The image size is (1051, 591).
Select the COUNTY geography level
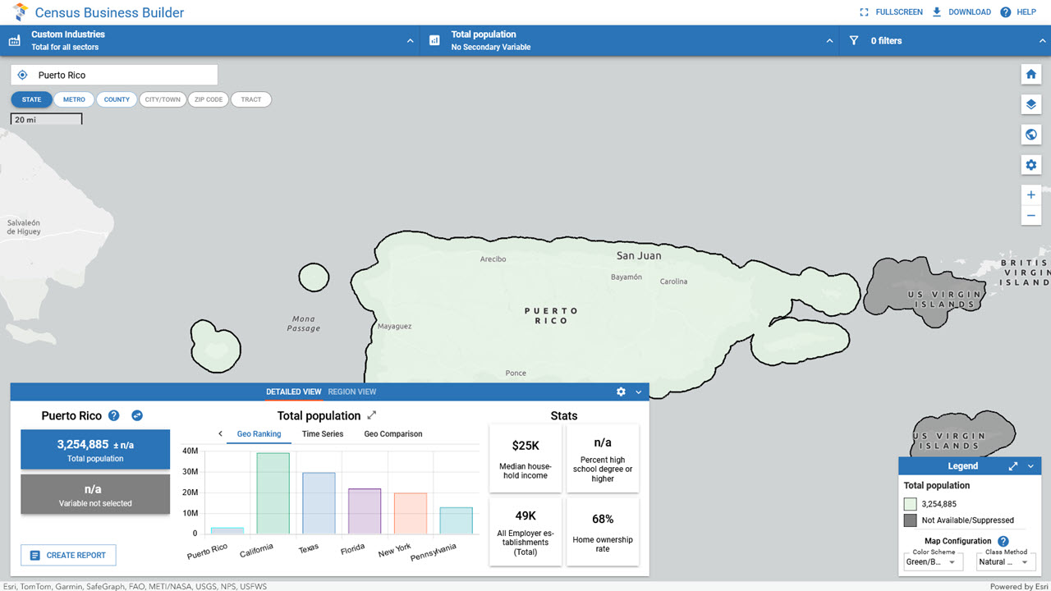116,99
